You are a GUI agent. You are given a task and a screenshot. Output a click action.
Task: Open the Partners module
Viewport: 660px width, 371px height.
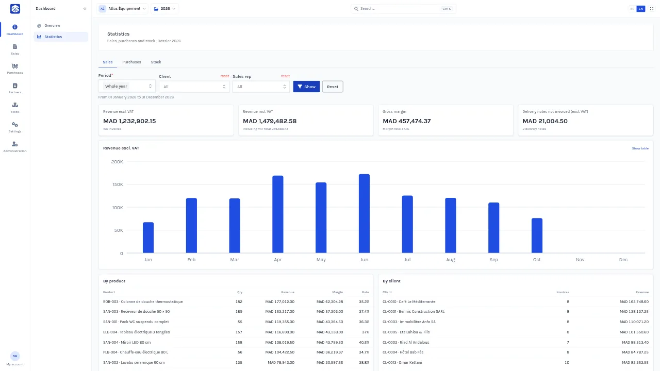click(x=15, y=88)
